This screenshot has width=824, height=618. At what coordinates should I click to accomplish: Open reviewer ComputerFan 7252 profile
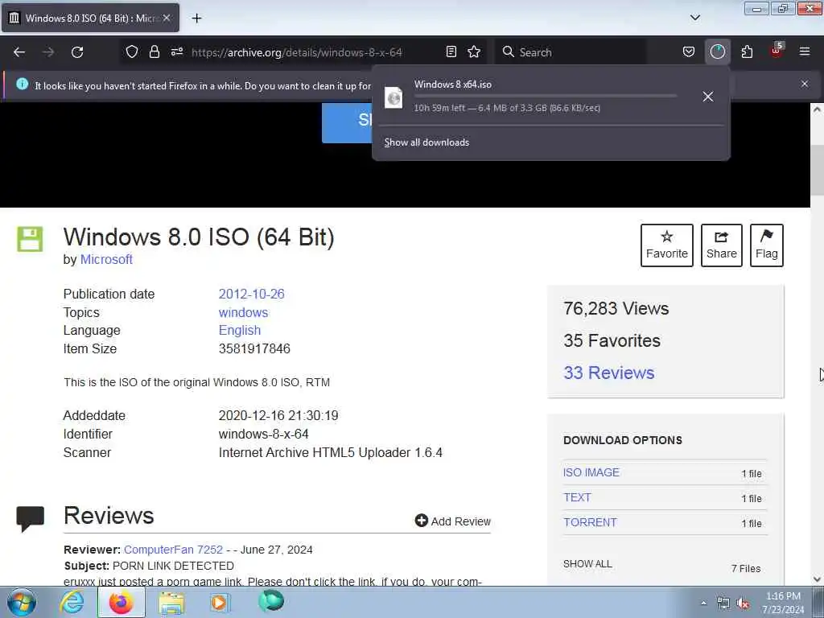point(174,550)
